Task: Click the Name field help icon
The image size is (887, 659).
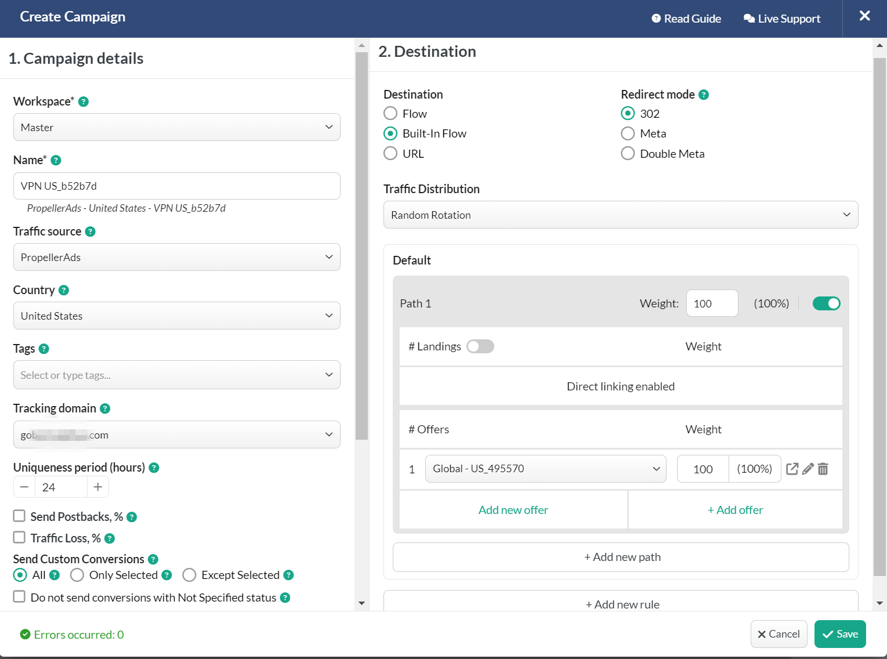Action: tap(56, 160)
